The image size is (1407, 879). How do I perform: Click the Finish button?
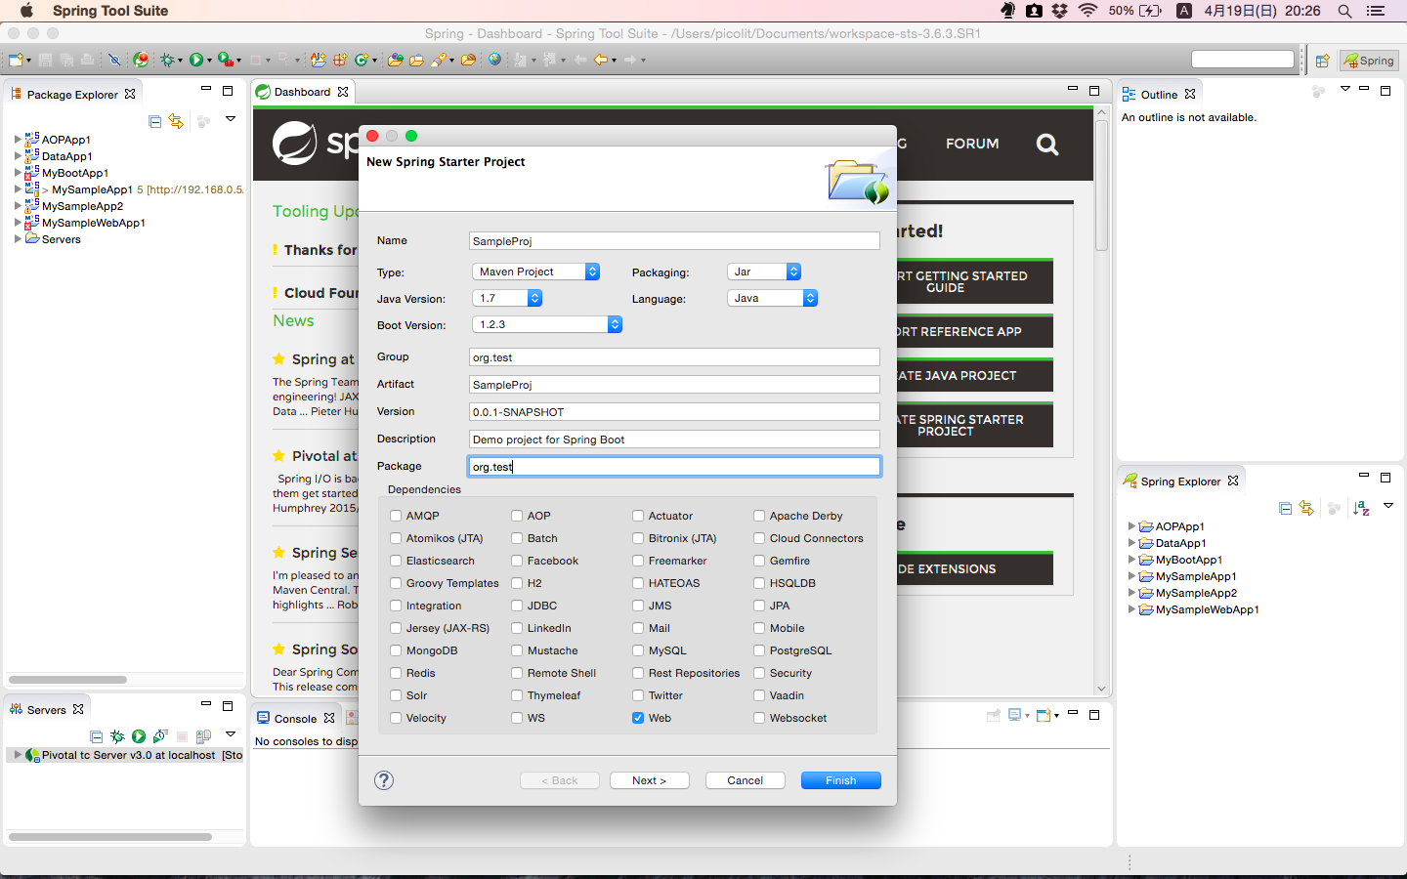click(840, 780)
